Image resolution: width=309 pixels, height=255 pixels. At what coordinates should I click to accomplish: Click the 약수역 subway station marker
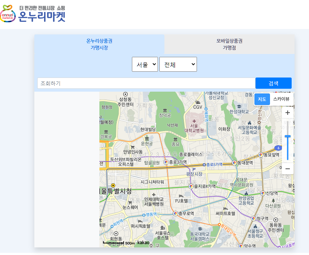pyautogui.click(x=241, y=246)
